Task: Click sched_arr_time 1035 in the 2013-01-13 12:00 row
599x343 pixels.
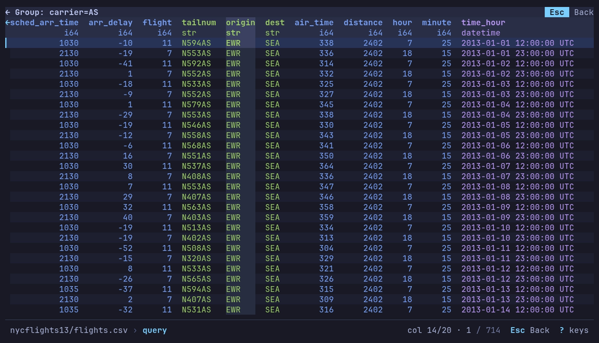Action: click(x=69, y=289)
